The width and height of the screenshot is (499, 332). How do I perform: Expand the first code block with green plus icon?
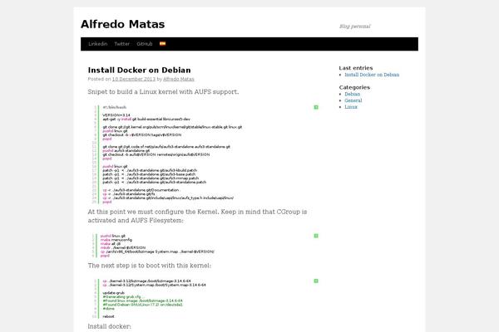(316, 107)
